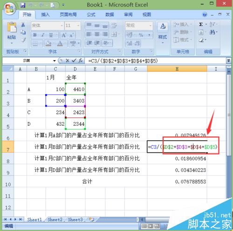Decrease the indent level
The image size is (233, 231).
click(89, 43)
